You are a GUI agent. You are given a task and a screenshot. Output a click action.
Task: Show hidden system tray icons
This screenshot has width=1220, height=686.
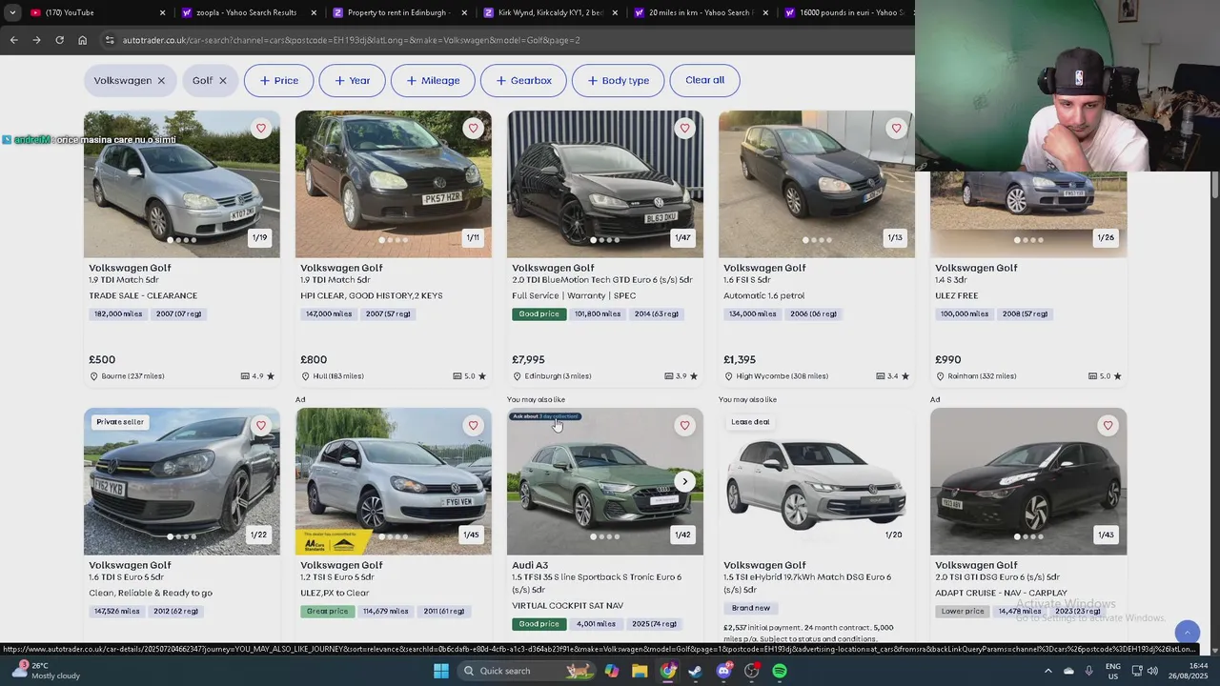point(1047,671)
